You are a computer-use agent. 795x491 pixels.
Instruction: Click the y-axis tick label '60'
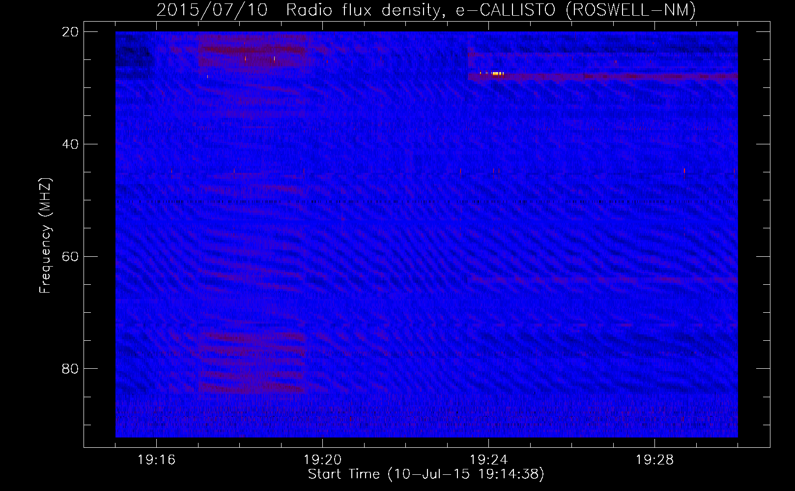(71, 256)
